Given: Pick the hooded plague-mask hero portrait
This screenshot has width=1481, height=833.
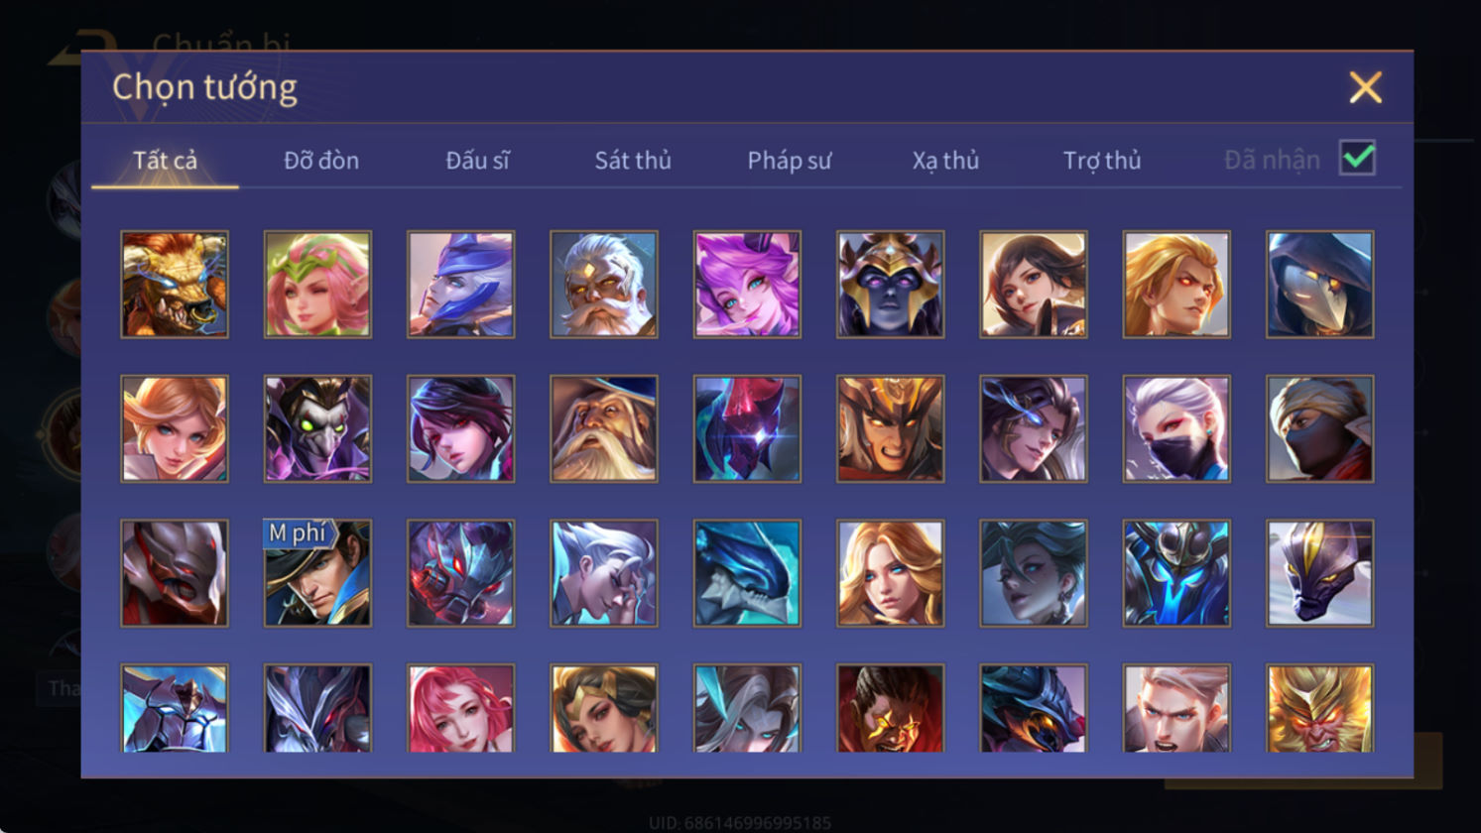Looking at the screenshot, I should coord(1319,285).
